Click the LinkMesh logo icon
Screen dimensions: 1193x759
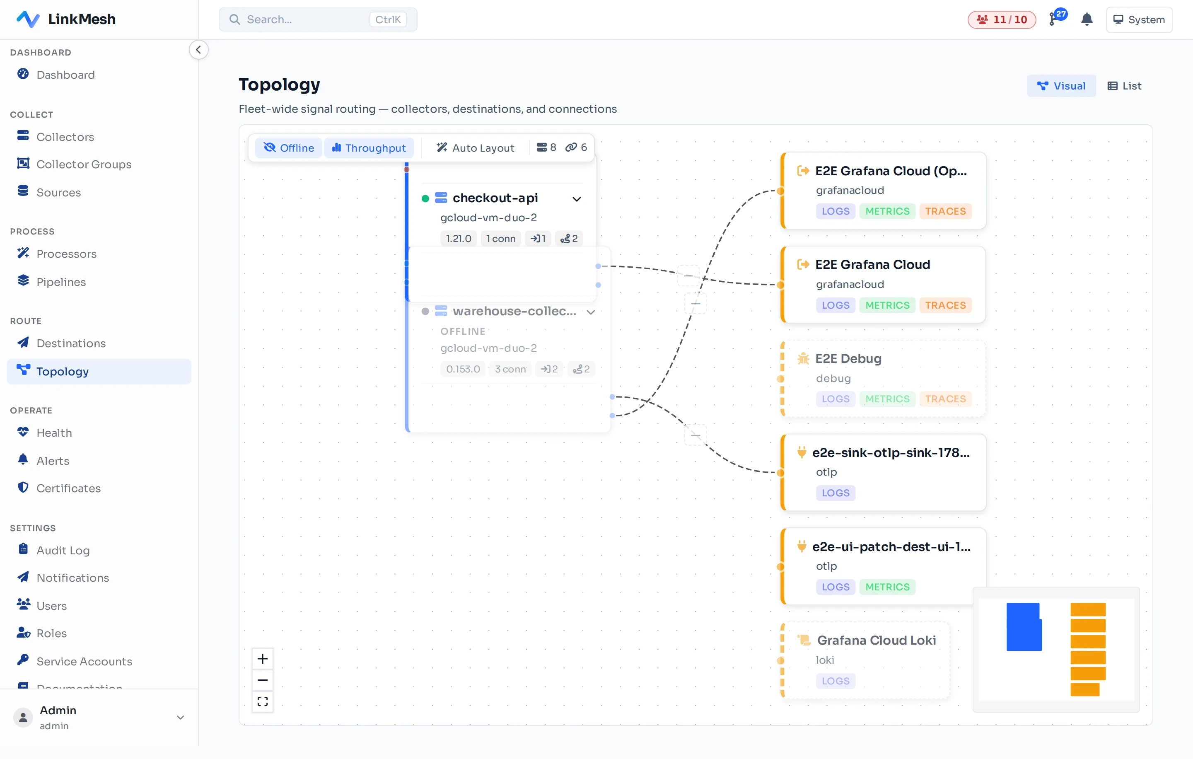click(x=28, y=19)
